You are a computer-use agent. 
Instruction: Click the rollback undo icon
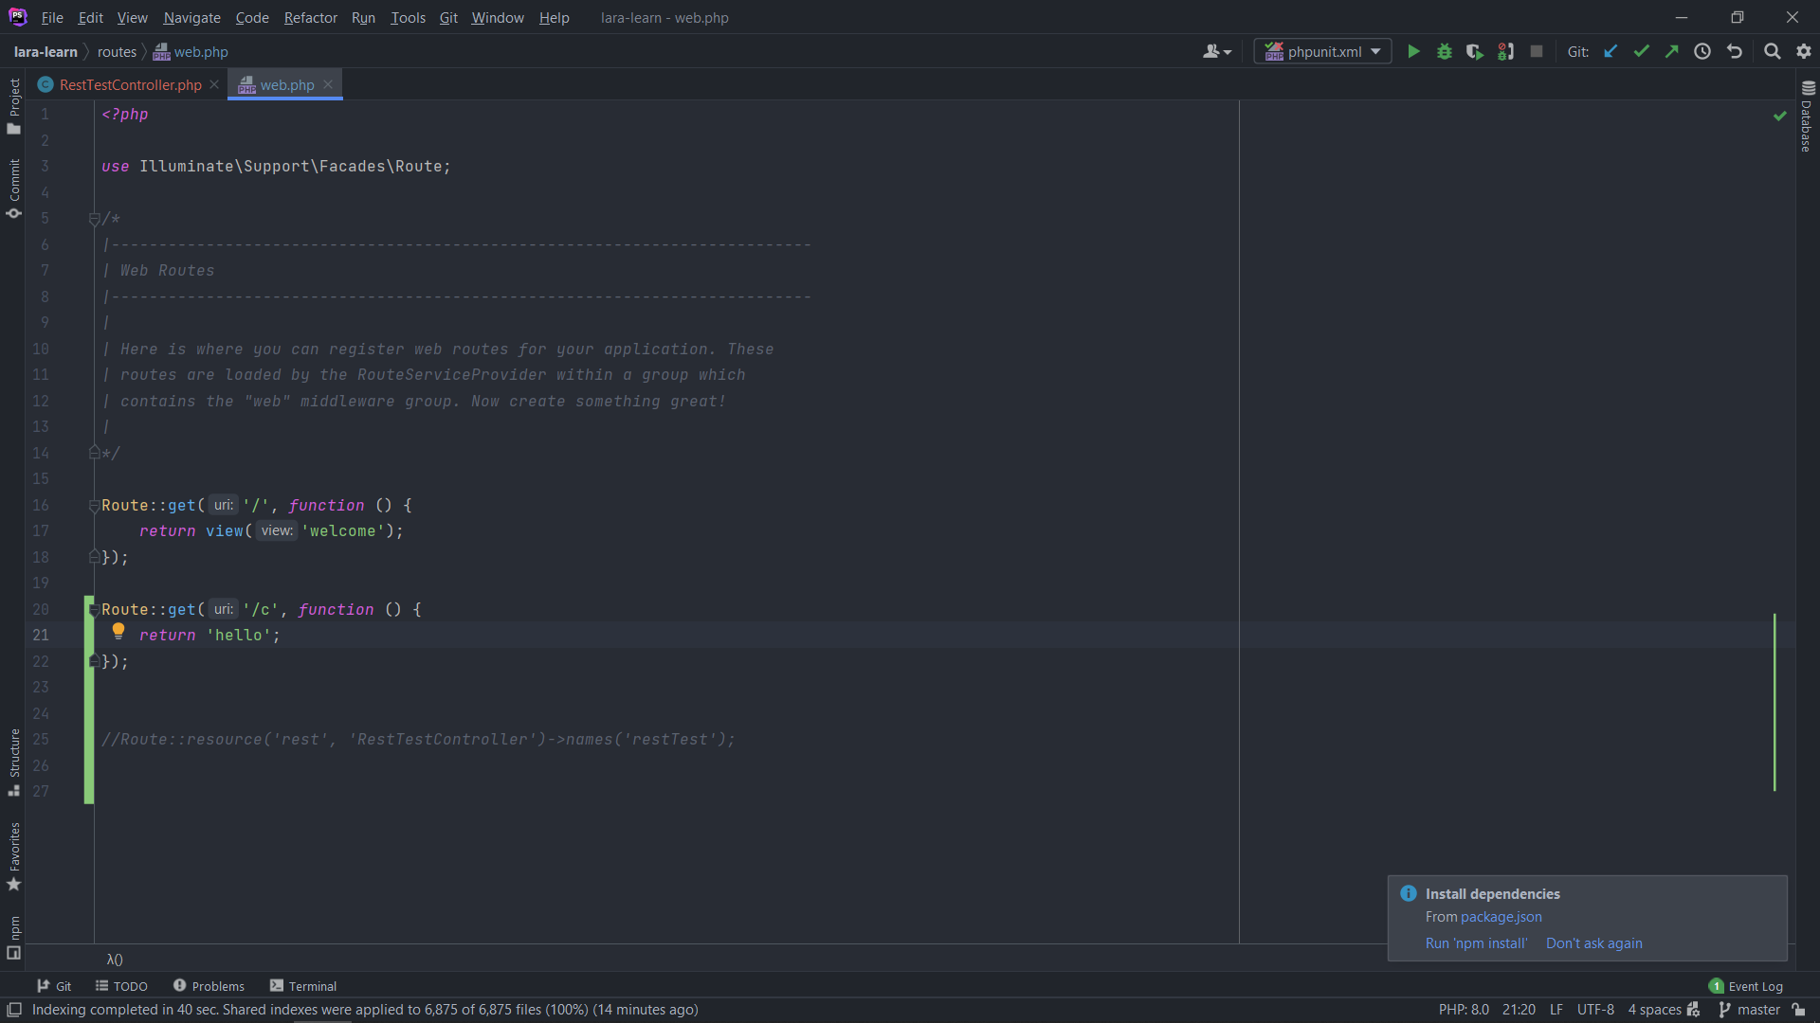click(x=1735, y=51)
